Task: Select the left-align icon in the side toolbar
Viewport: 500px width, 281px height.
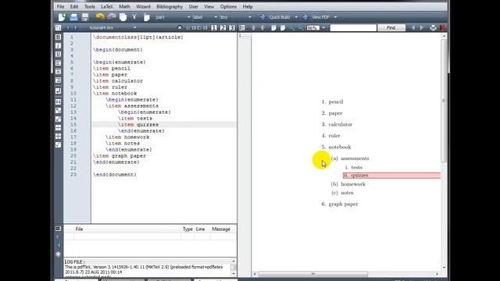Action: coord(58,63)
